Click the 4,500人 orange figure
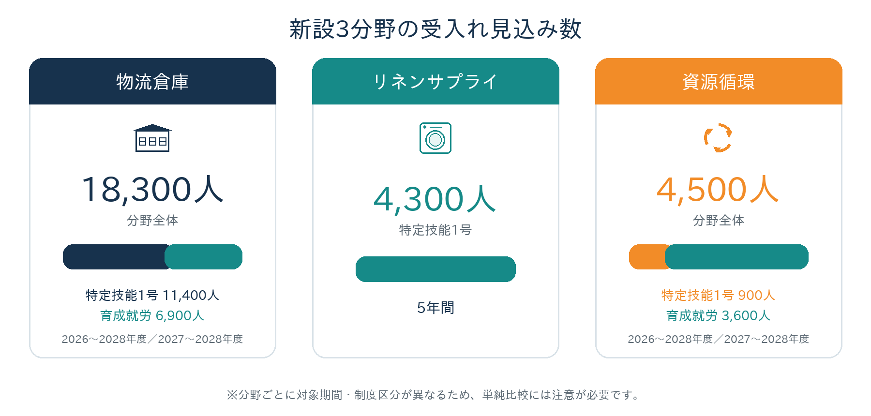Screen dimensions: 871x416 tap(718, 189)
